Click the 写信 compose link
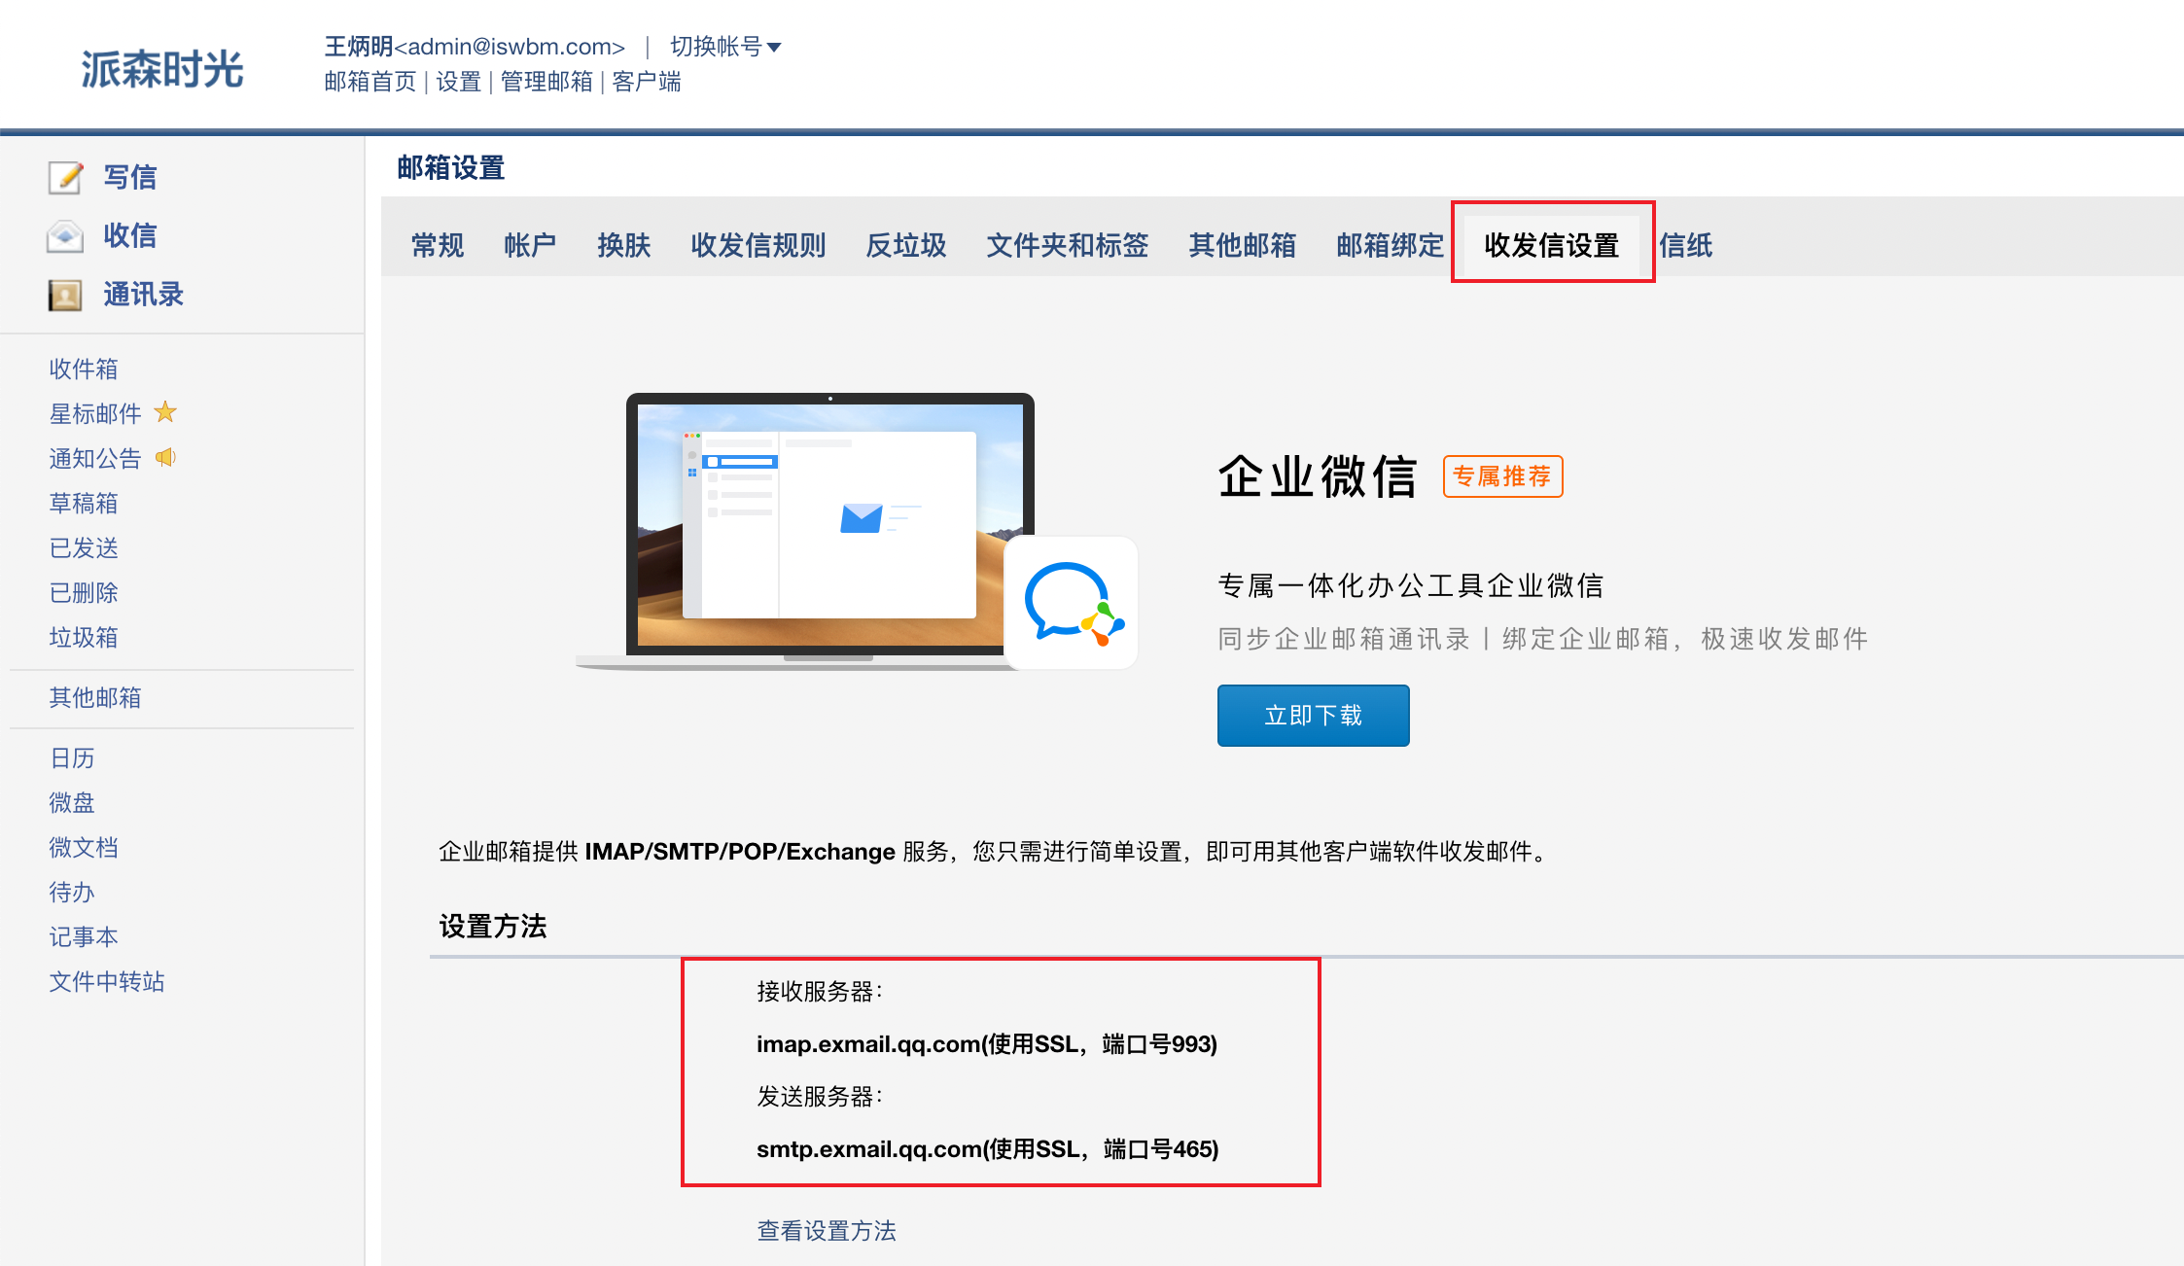Viewport: 2184px width, 1266px height. coord(130,177)
